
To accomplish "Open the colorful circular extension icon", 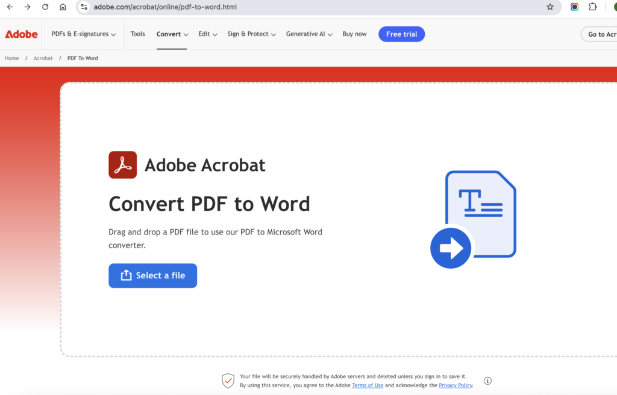I will tap(574, 7).
